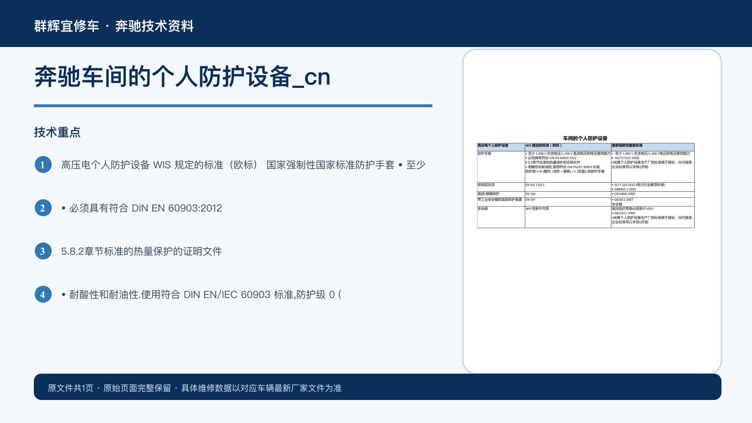The width and height of the screenshot is (752, 423).
Task: Click the 防电弧夹克 table row label
Action: point(486,185)
